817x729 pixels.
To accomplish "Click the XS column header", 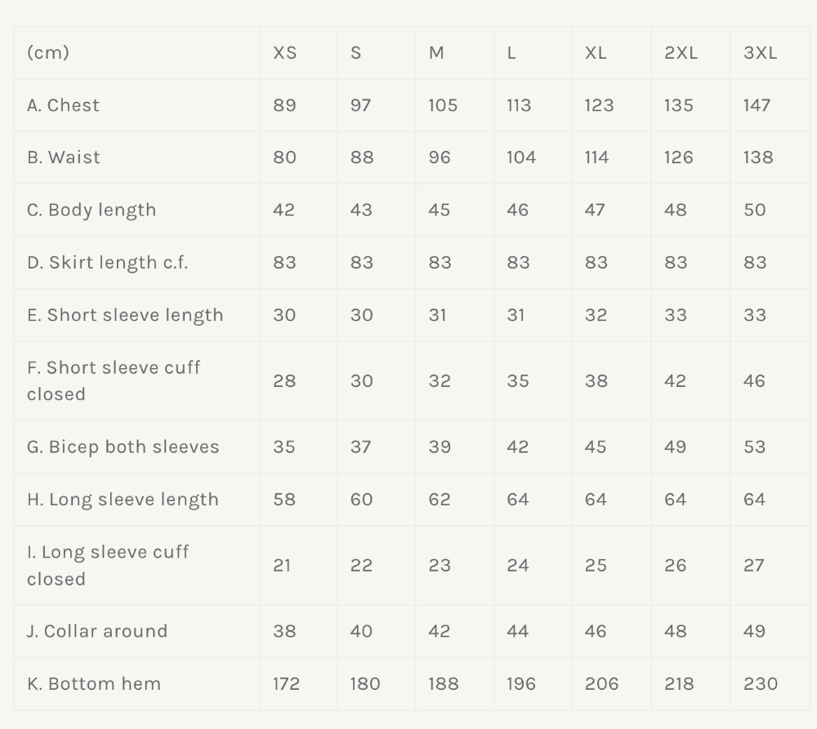I will coord(284,53).
